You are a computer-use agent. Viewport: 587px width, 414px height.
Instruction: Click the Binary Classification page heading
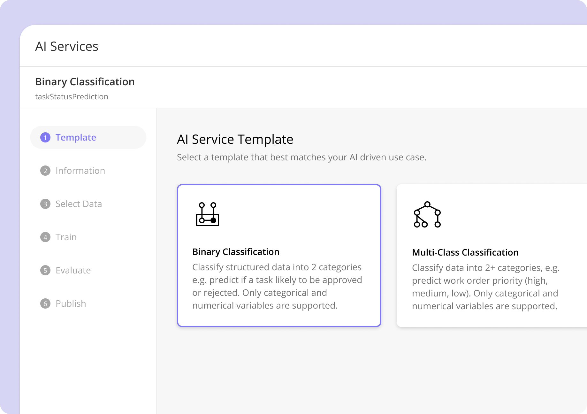click(x=85, y=82)
